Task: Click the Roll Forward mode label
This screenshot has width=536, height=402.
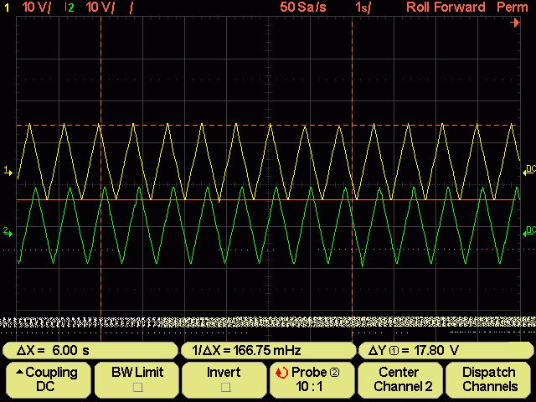Action: point(445,7)
